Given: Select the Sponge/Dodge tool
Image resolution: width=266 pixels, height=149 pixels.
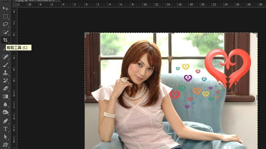Looking at the screenshot, I should pos(5,112).
